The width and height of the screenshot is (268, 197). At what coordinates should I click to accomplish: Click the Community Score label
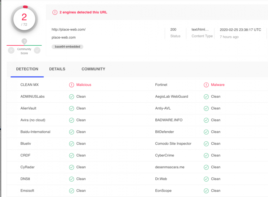tap(24, 51)
